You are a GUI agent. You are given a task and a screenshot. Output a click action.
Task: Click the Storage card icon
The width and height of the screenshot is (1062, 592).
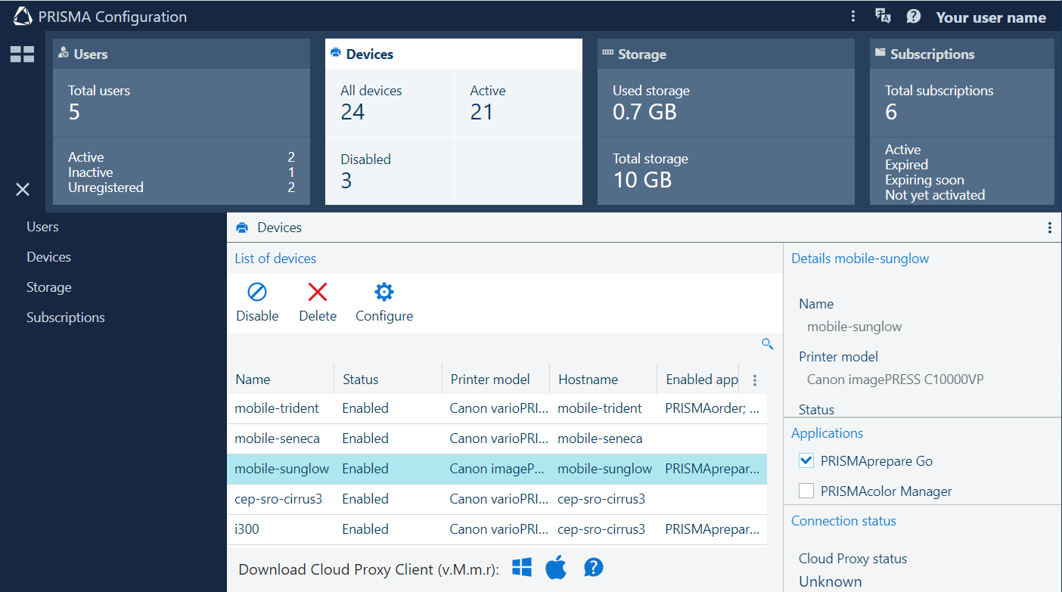pyautogui.click(x=607, y=53)
